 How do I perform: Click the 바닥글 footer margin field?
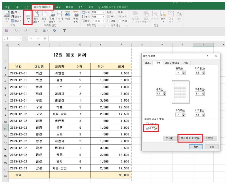pyautogui.click(x=198, y=115)
